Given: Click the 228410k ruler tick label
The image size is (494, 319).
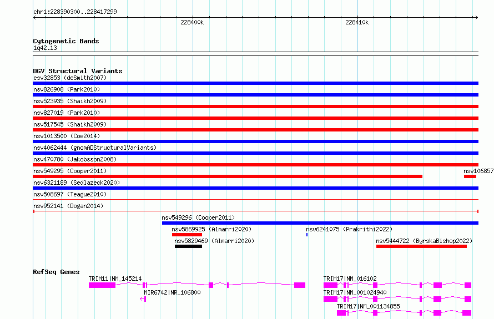Looking at the screenshot, I should [357, 22].
